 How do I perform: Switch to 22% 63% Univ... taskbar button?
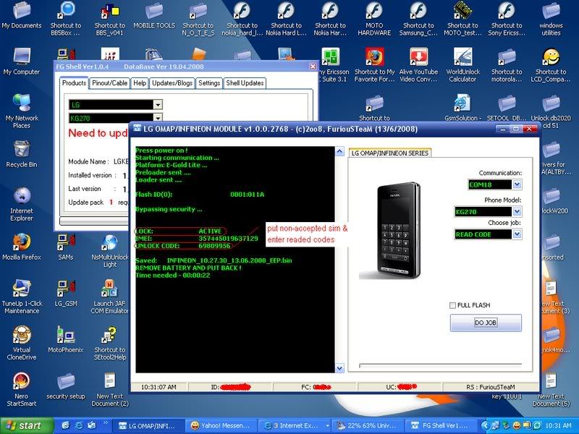pyautogui.click(x=367, y=425)
